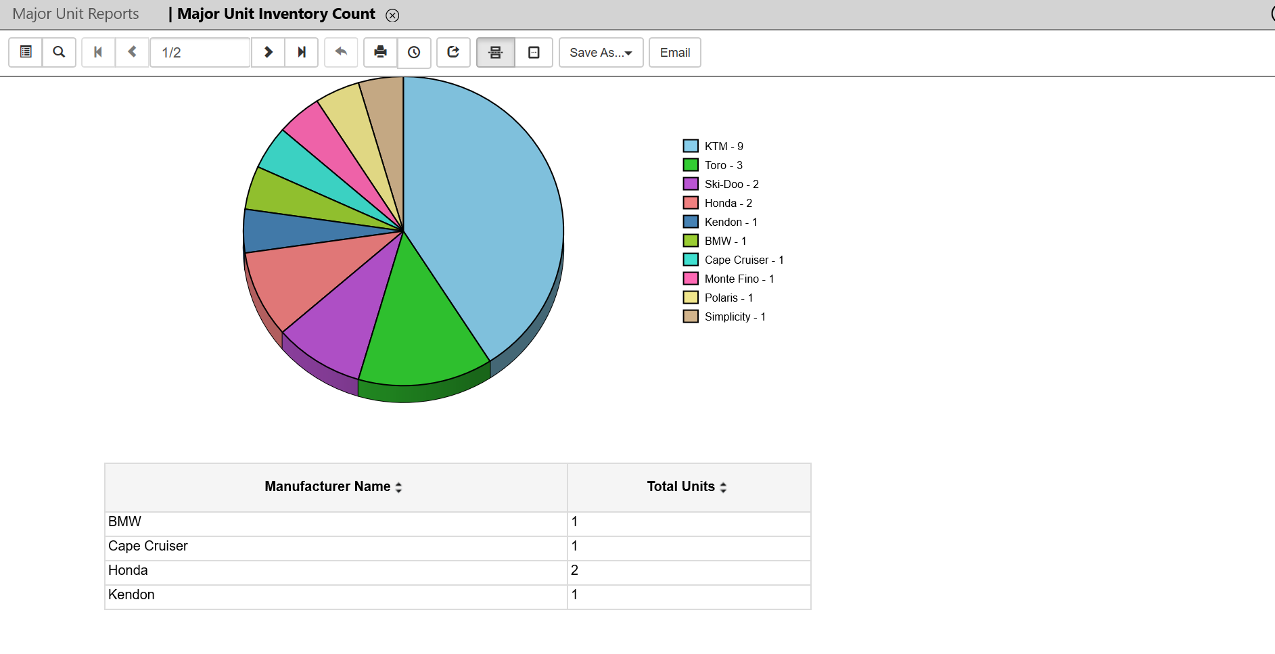Click the Ski-Doo purple legend swatch
This screenshot has width=1275, height=654.
pos(691,183)
